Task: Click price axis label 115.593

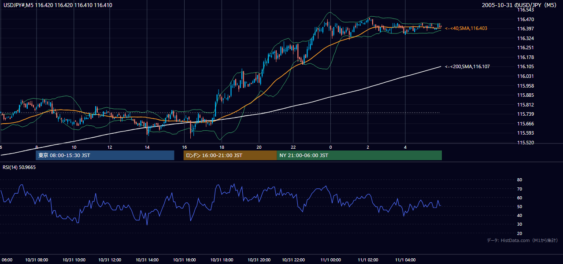Action: tap(526, 133)
